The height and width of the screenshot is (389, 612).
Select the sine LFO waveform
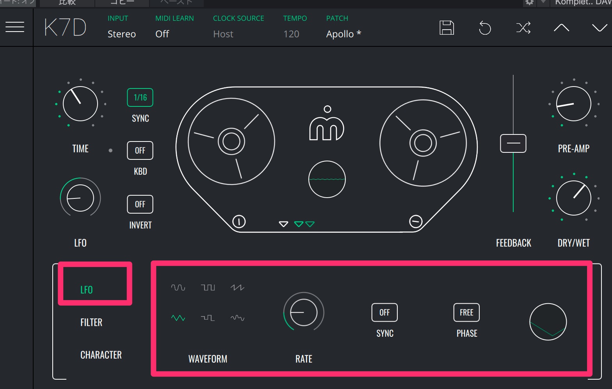178,288
